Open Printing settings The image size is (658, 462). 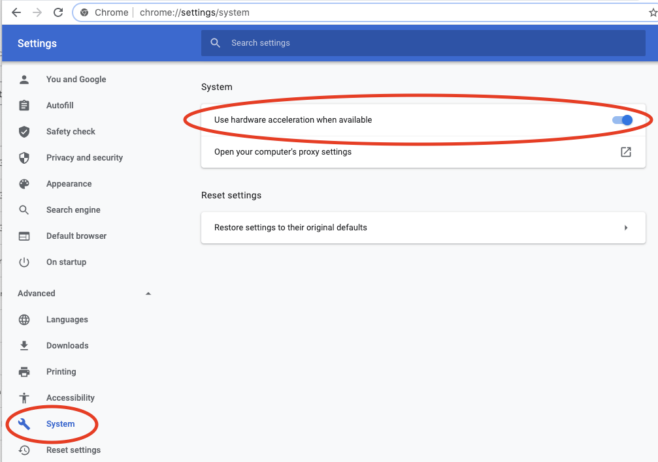61,371
